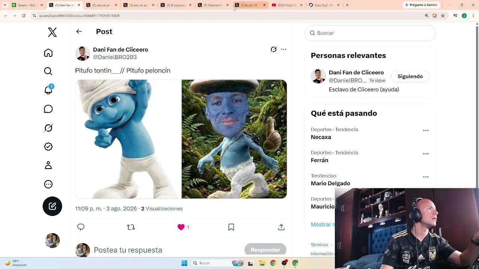Click the Buscar search field on X
The height and width of the screenshot is (269, 479).
pos(370,33)
